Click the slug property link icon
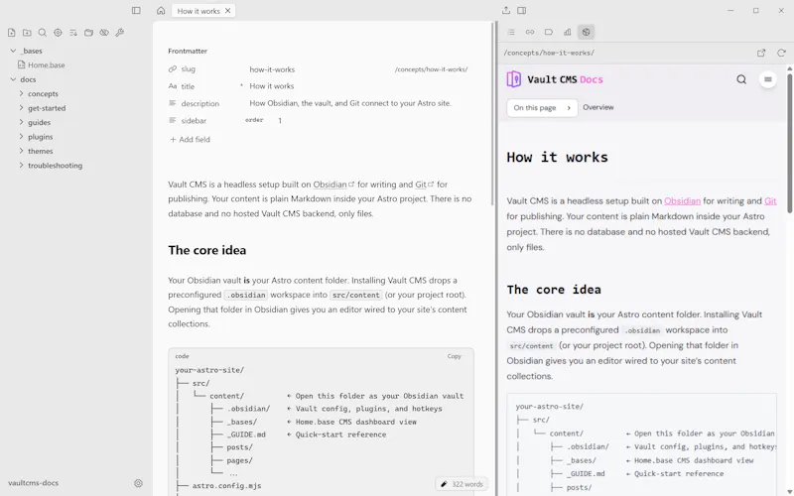The image size is (794, 496). point(172,68)
